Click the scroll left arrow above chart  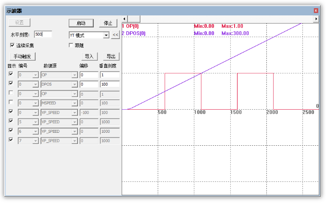(125, 19)
